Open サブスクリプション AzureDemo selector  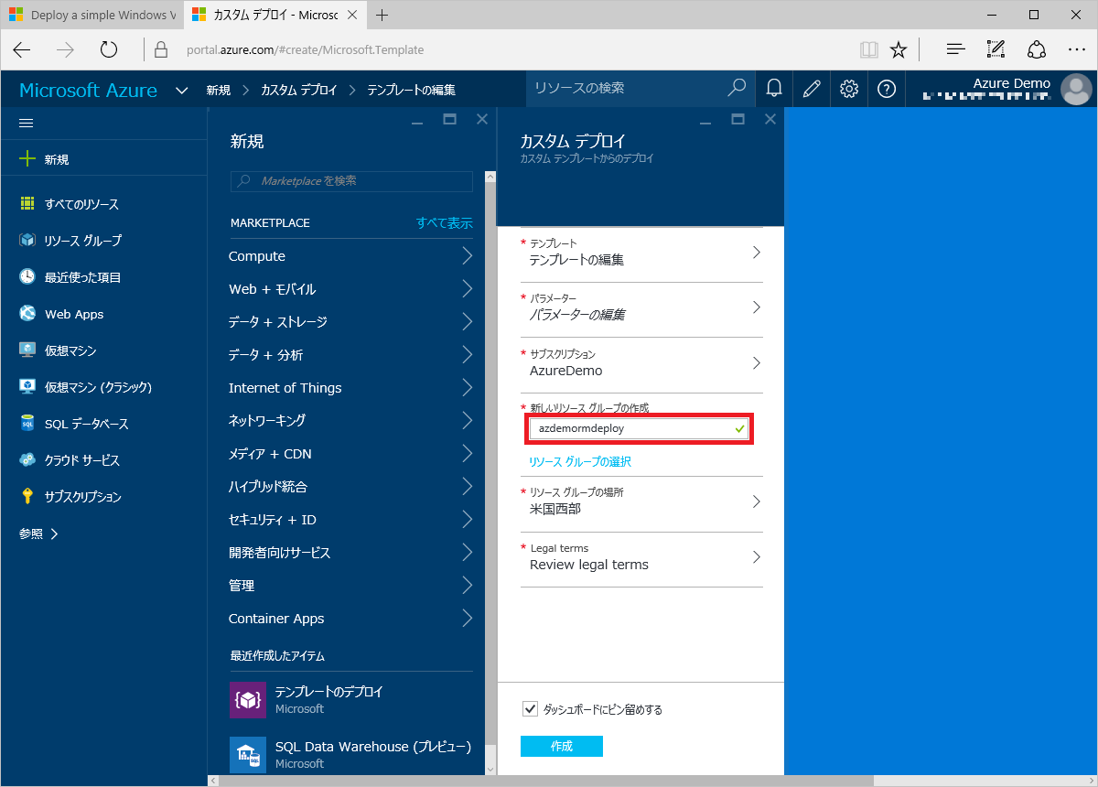tap(641, 363)
